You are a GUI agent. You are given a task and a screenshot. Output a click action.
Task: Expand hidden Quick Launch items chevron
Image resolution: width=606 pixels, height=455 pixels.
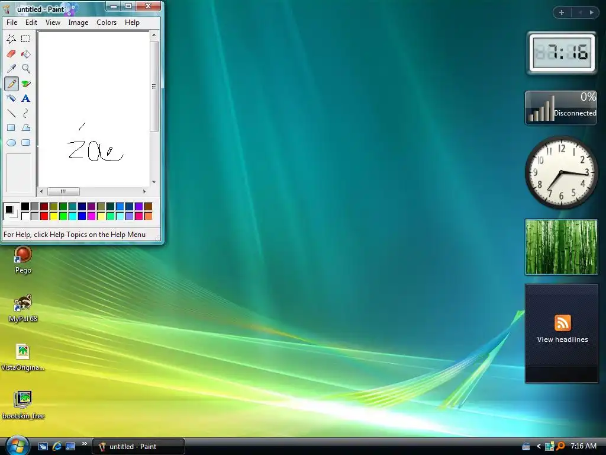click(84, 443)
